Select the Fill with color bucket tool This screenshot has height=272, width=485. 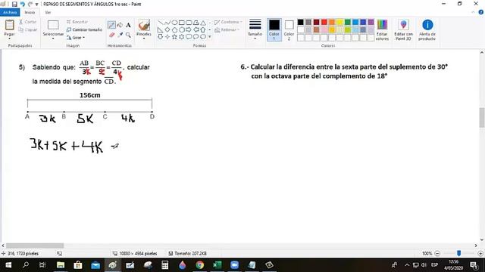pyautogui.click(x=120, y=25)
